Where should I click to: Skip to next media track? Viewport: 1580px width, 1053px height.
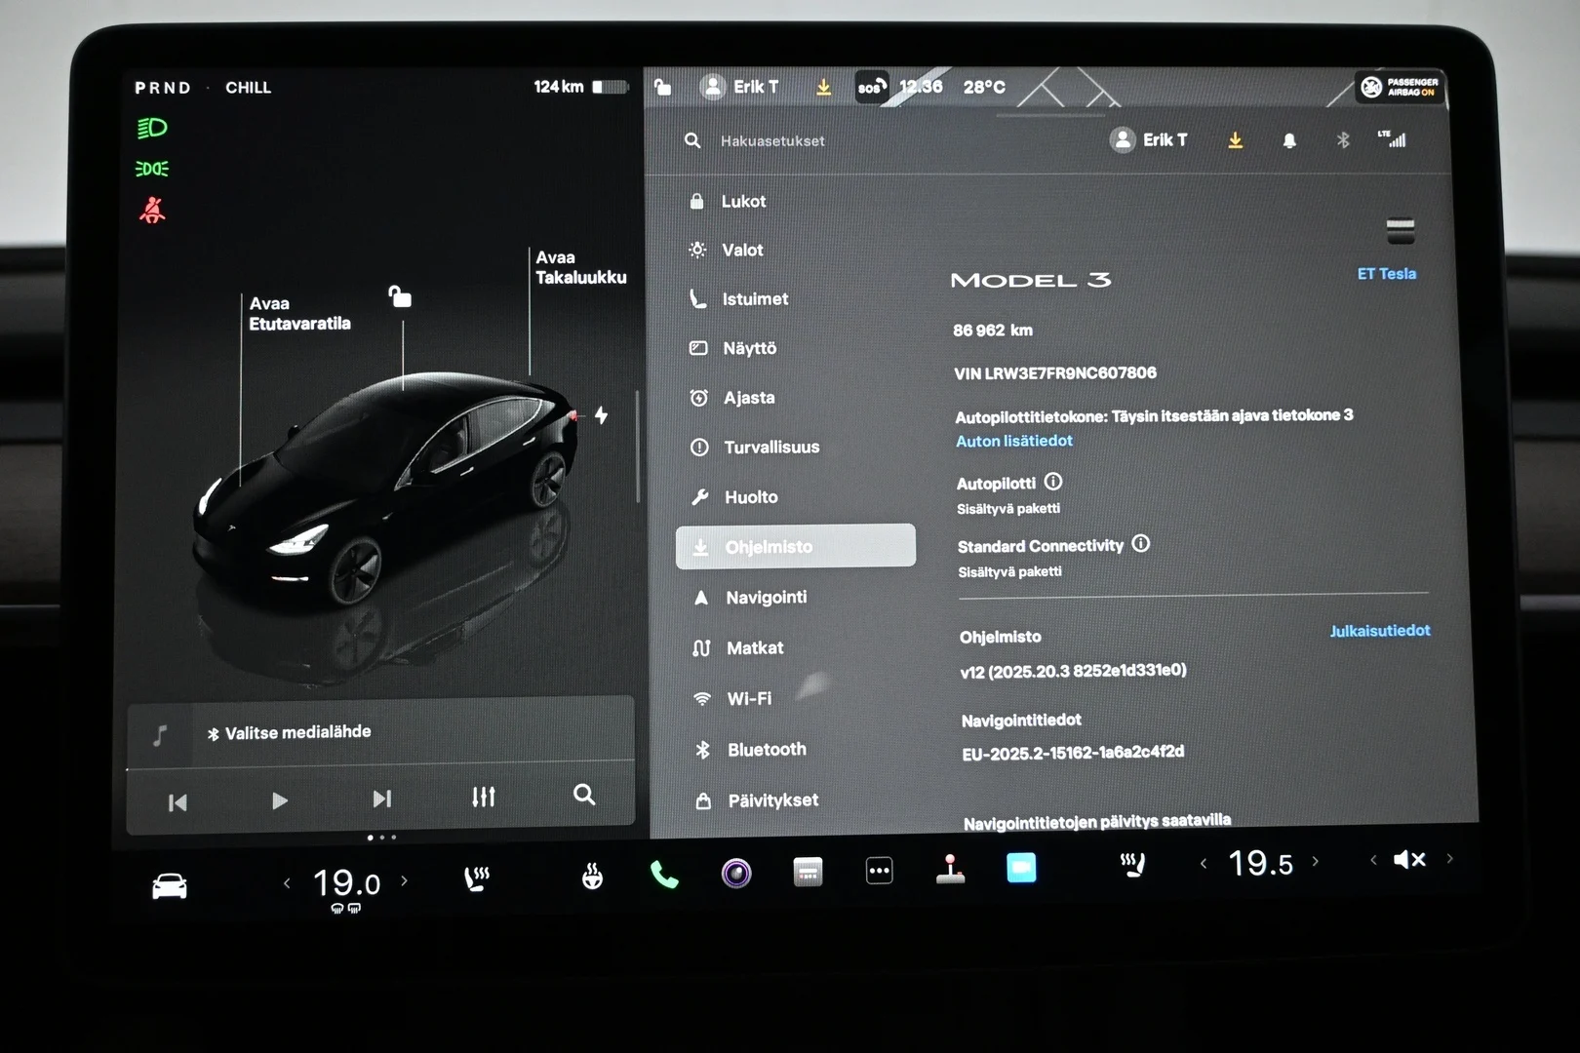[x=382, y=799]
